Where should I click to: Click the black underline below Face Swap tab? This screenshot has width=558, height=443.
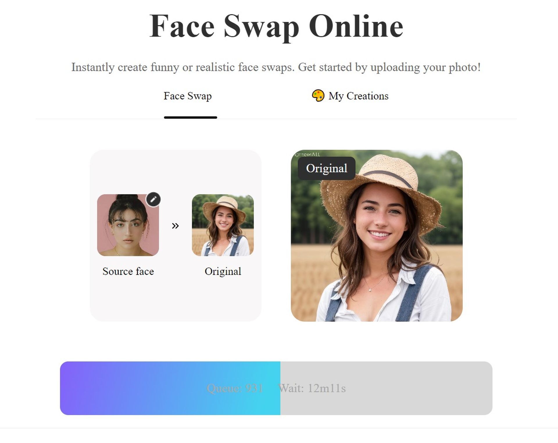click(190, 117)
